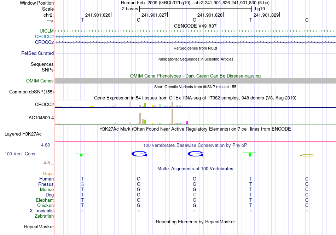This screenshot has height=235, width=336.
Task: Click position label 241,901,829
Action: pos(266,15)
